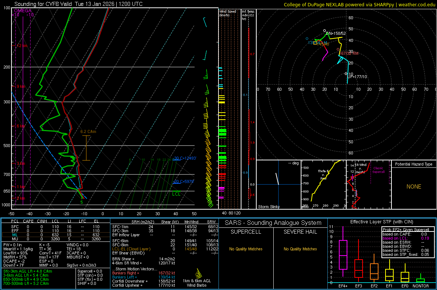Click No Quality Matches under SUPERCELL
437x290 pixels.
coord(246,249)
